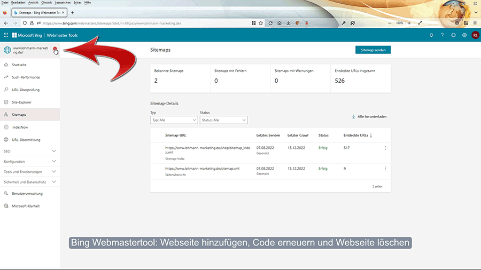
Task: Open the Datei menu
Action: coord(5,3)
